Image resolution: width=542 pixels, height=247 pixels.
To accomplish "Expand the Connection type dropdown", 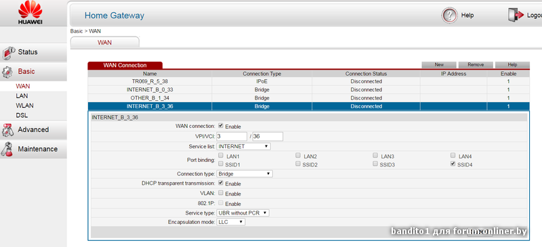I will (x=245, y=174).
